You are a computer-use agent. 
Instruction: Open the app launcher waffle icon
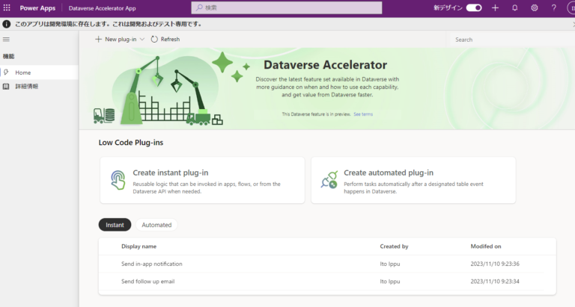[x=7, y=7]
